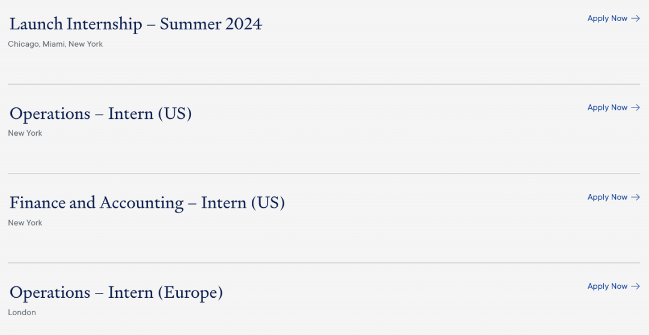This screenshot has height=335, width=649.
Task: Click the Miami location under Launch Internship
Action: [54, 44]
